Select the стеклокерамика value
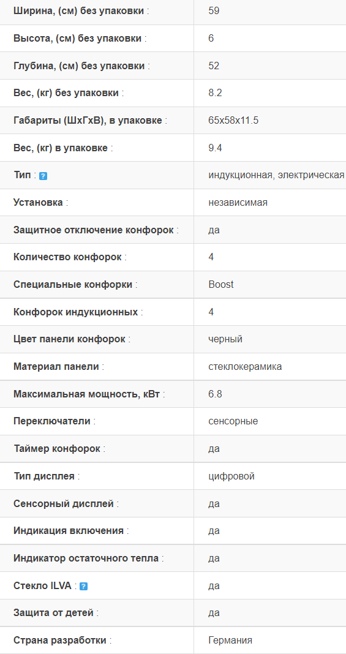The image size is (346, 654). point(245,367)
